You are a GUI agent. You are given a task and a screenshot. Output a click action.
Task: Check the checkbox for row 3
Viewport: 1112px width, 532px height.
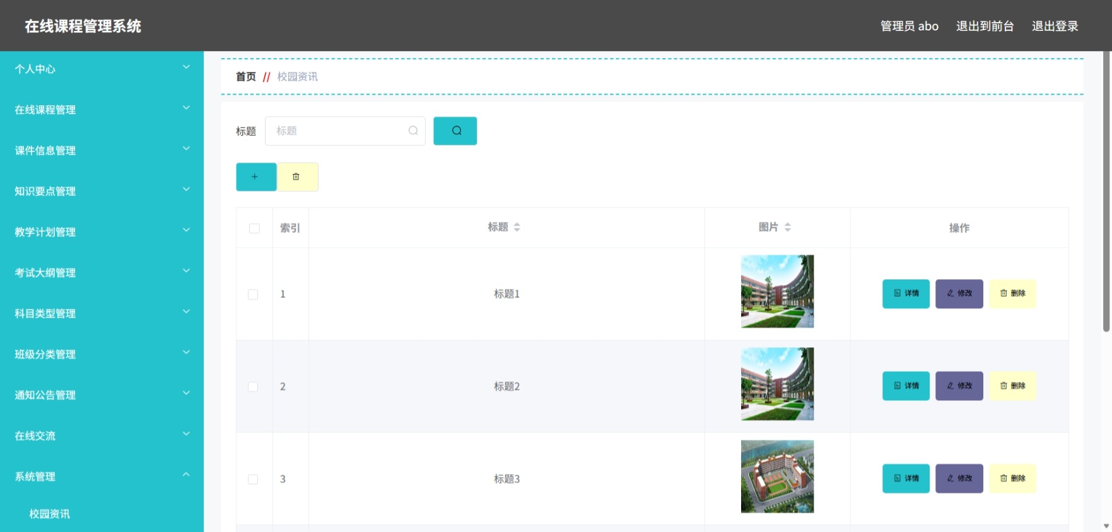[x=253, y=479]
